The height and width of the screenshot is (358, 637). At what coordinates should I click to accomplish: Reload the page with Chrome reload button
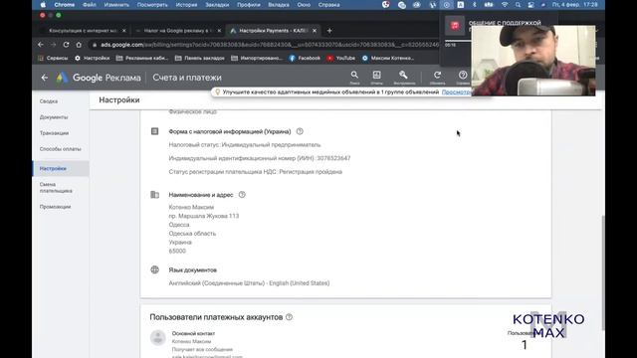point(66,45)
